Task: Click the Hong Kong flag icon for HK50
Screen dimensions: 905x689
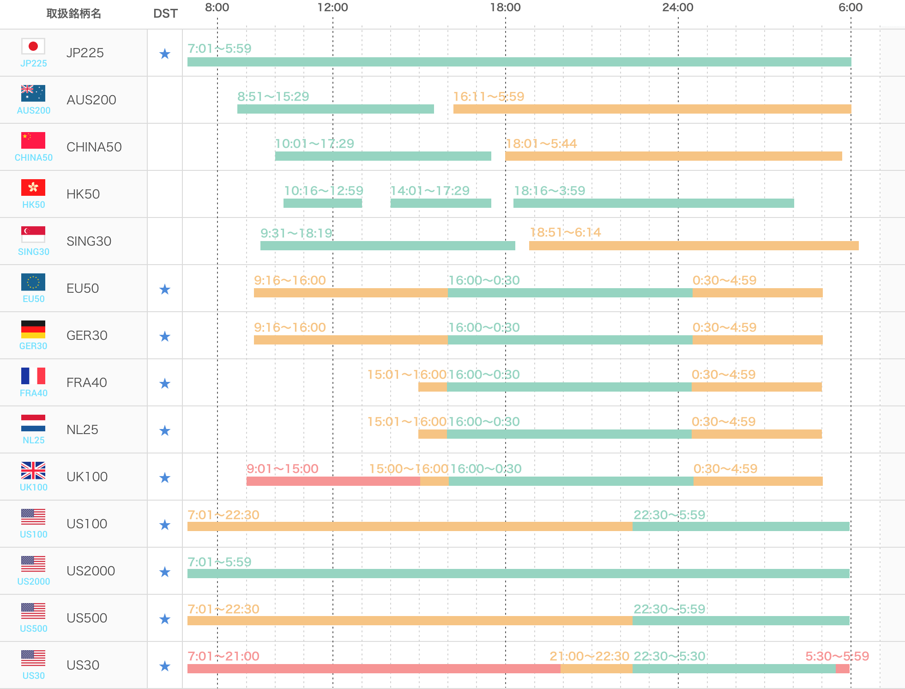Action: [33, 187]
